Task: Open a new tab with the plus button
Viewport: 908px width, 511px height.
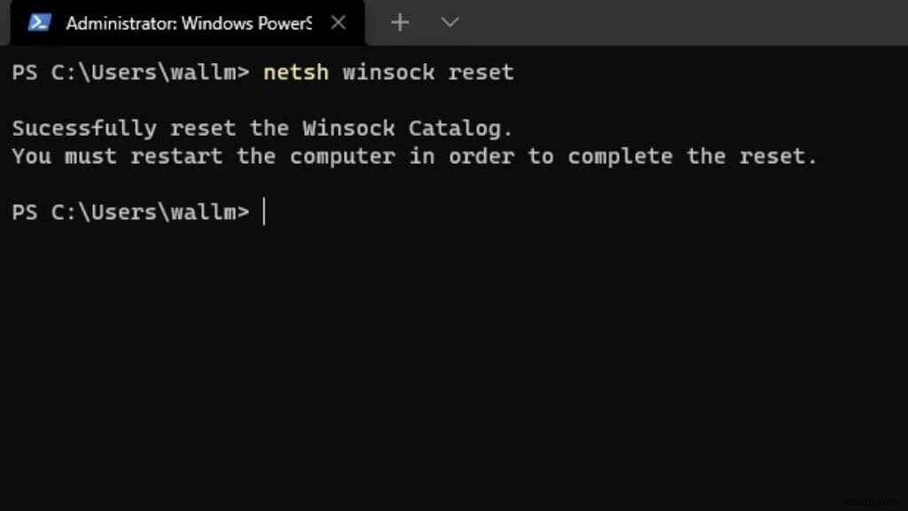Action: pos(400,23)
